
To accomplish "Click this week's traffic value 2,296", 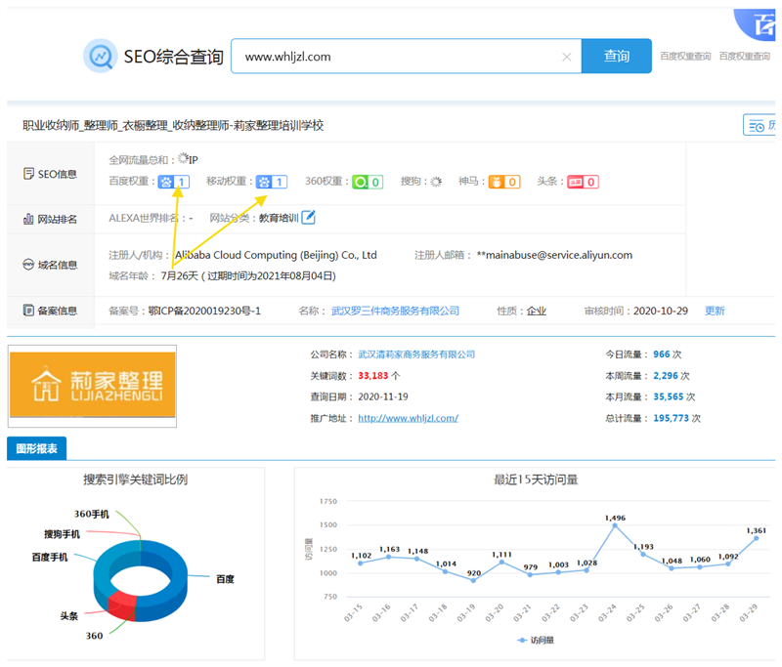I will tap(666, 376).
